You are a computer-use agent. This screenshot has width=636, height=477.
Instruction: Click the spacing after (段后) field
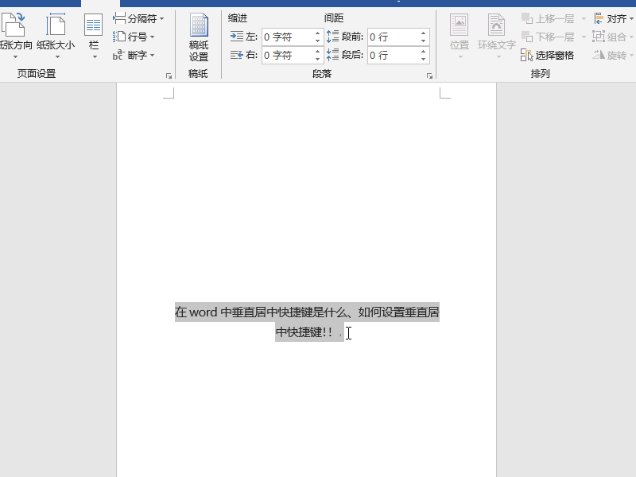click(393, 55)
